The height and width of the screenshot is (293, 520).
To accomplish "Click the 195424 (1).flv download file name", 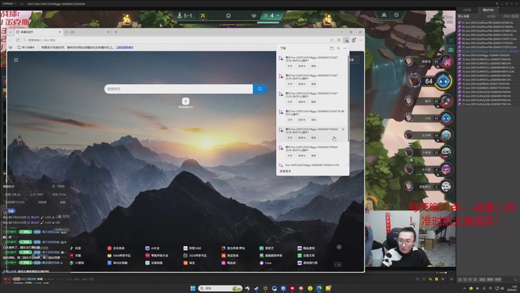I will tap(312, 165).
